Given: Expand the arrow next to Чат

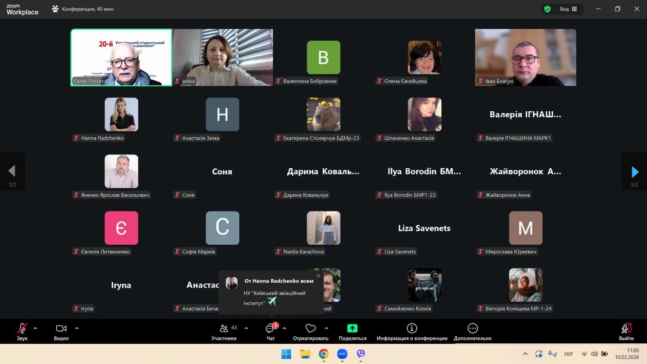Looking at the screenshot, I should pos(284,328).
